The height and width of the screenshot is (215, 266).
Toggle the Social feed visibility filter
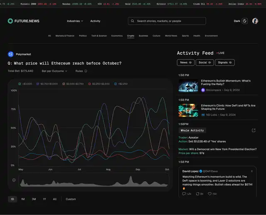[204, 62]
